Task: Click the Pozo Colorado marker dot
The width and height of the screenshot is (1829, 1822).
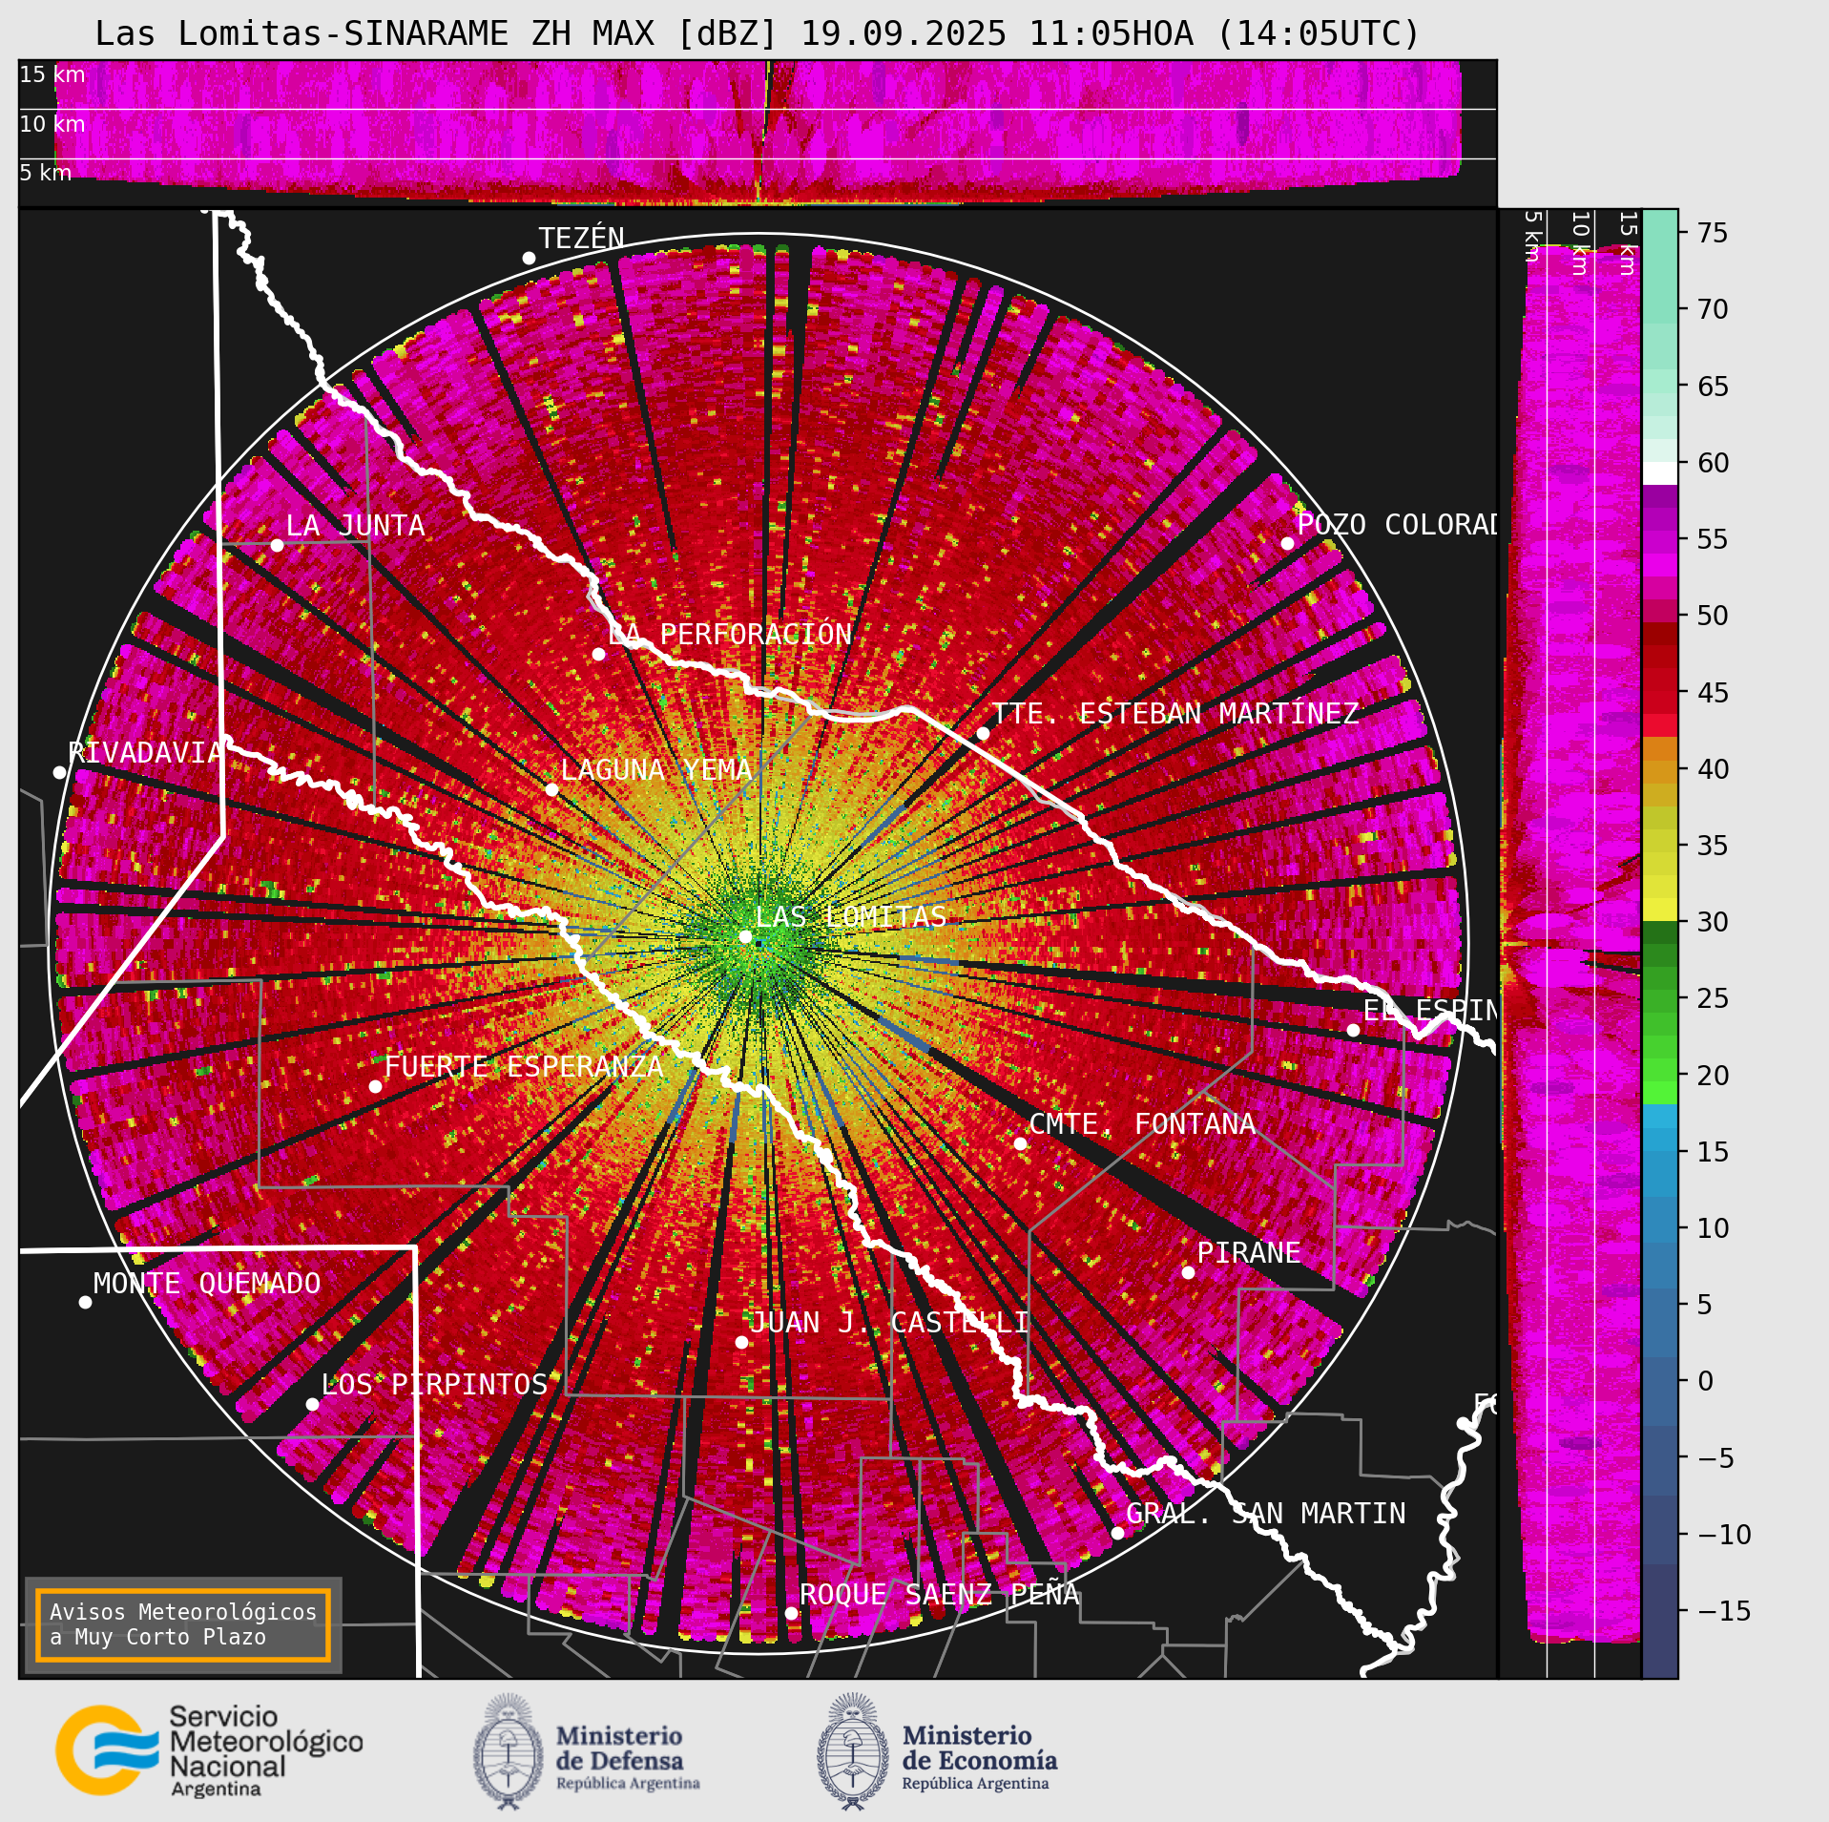Action: (x=1287, y=543)
